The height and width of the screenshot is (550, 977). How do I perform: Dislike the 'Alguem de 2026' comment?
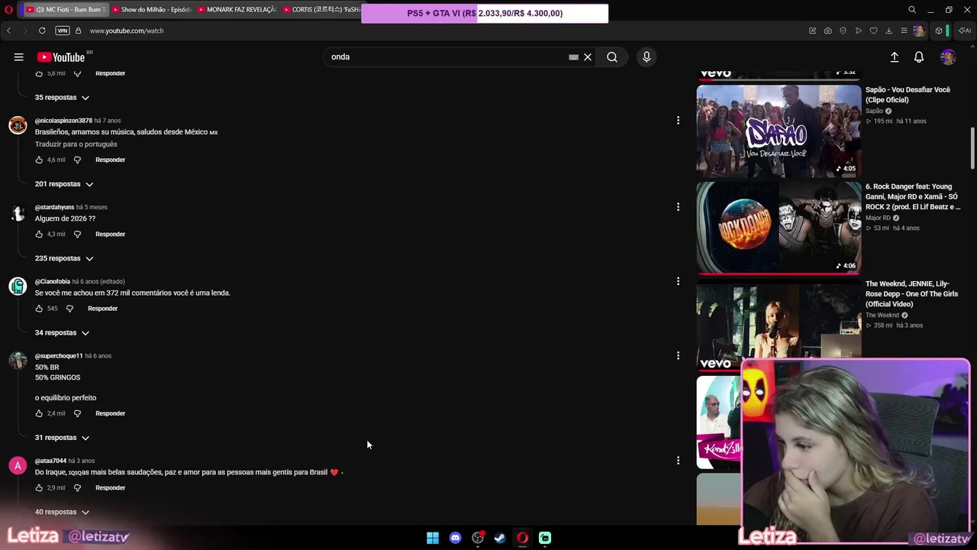77,235
